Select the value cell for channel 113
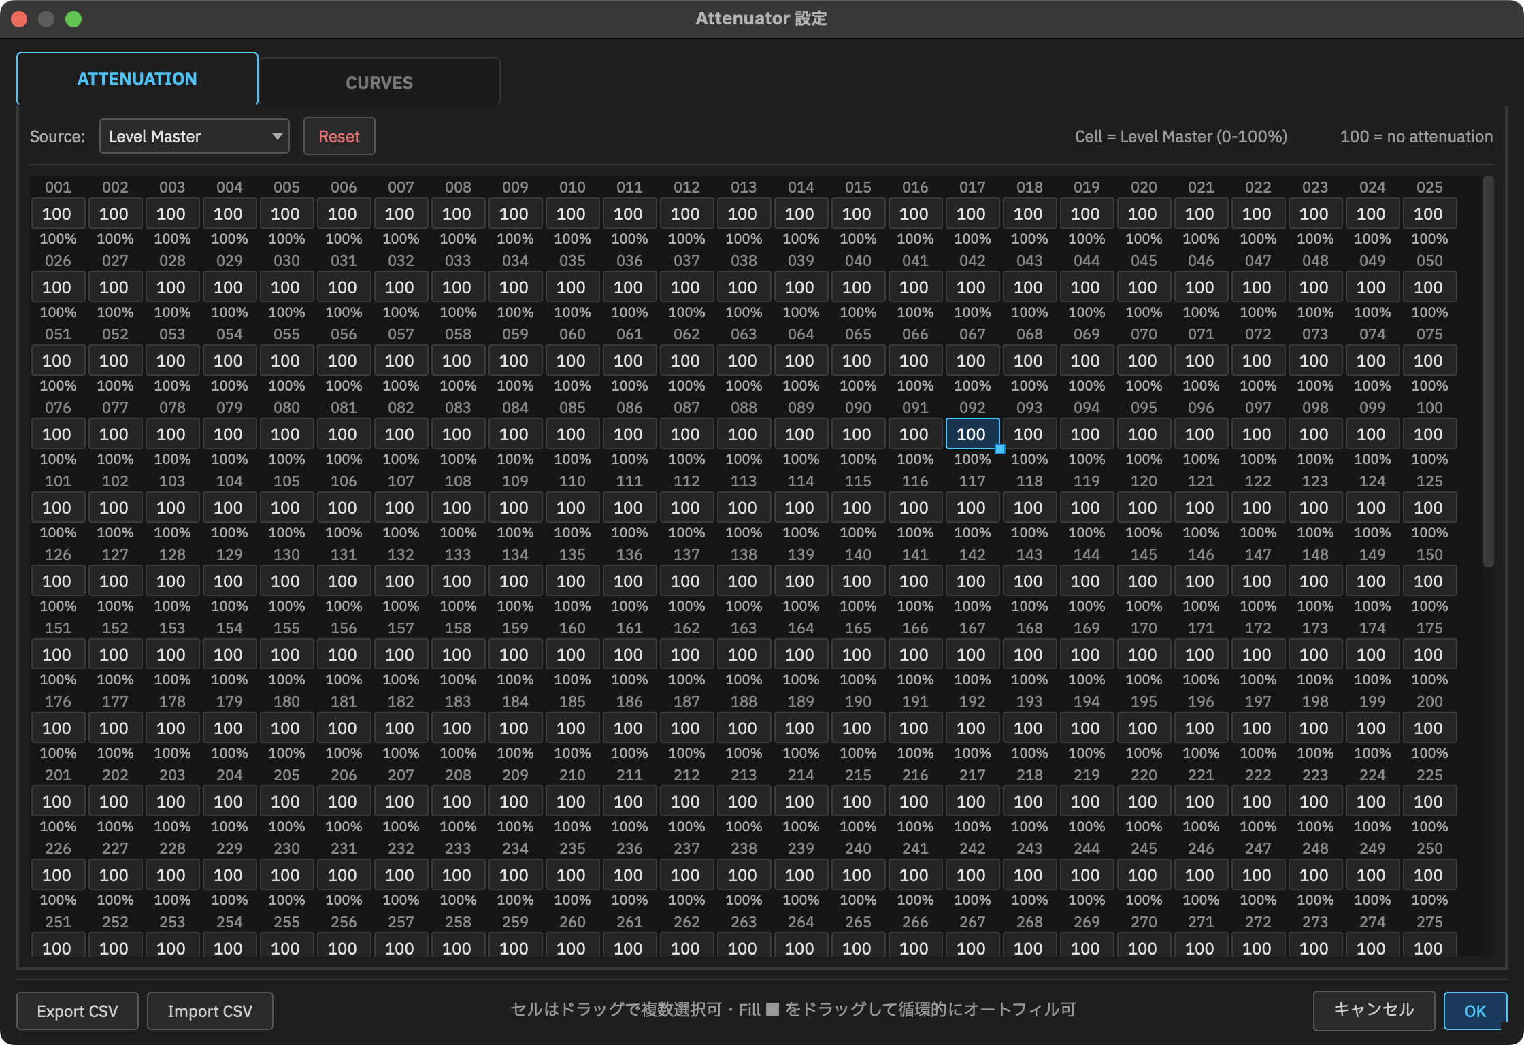The height and width of the screenshot is (1045, 1524). tap(743, 508)
